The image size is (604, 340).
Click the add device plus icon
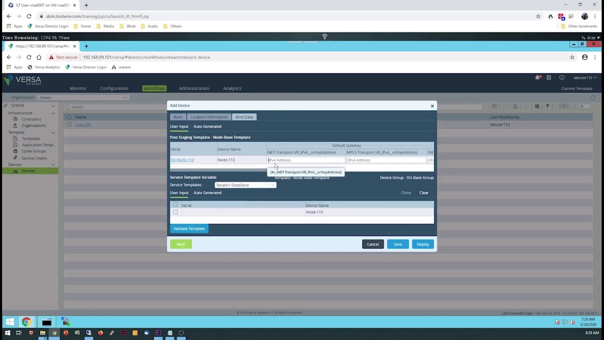tap(494, 106)
